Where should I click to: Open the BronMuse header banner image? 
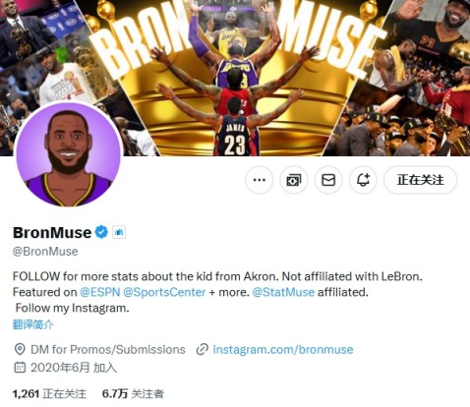[x=235, y=78]
